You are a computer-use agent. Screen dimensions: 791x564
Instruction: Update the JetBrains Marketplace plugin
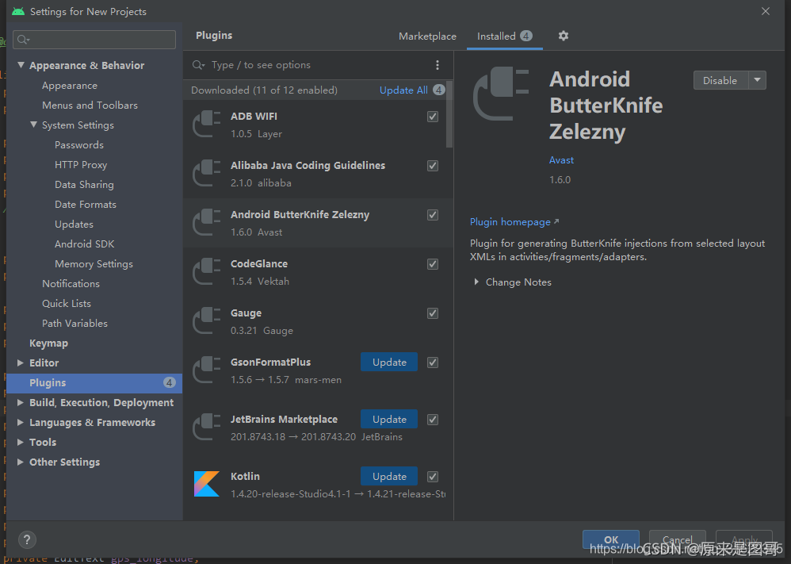[x=389, y=420]
